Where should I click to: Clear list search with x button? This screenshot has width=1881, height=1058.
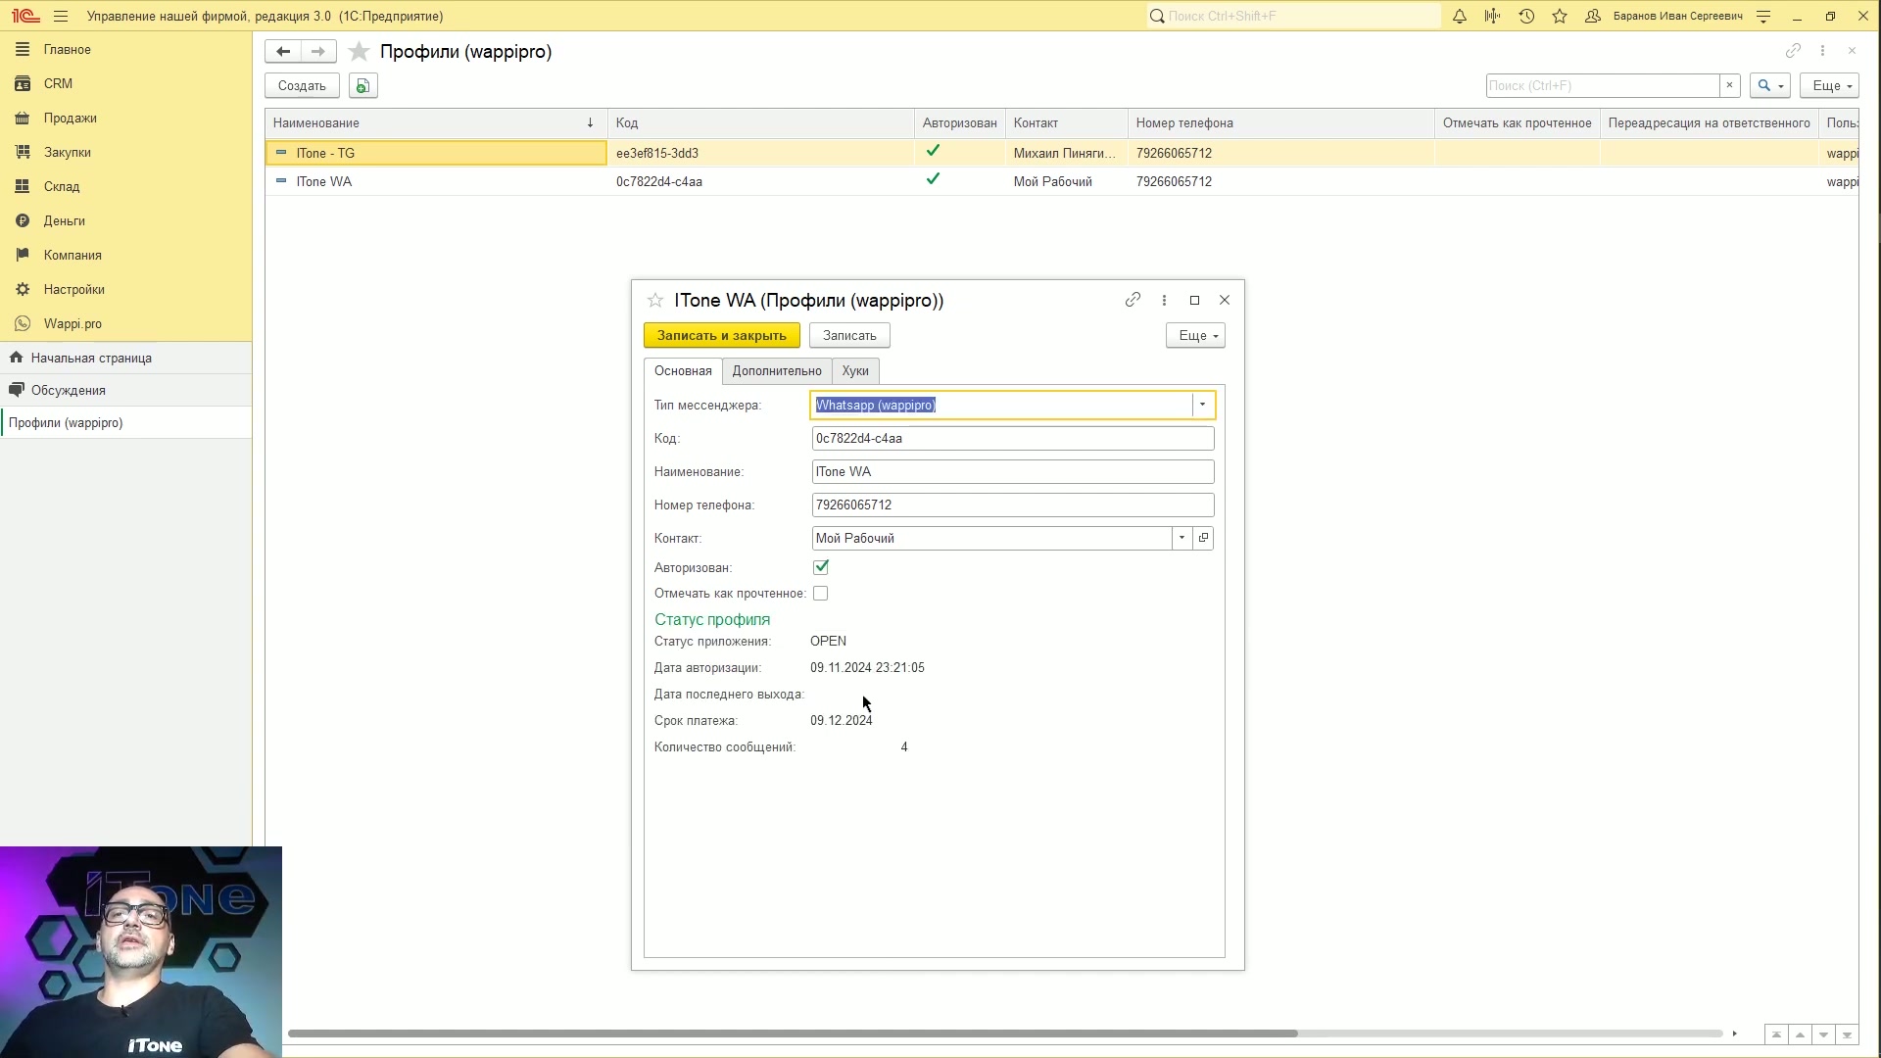[1729, 86]
